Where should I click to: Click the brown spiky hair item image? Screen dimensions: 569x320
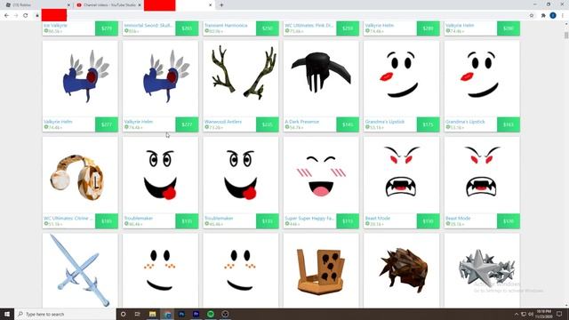tap(401, 270)
